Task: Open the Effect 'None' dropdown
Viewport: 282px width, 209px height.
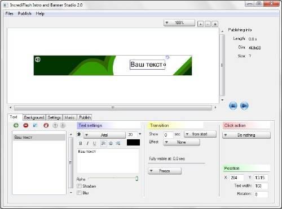Action: coord(182,142)
